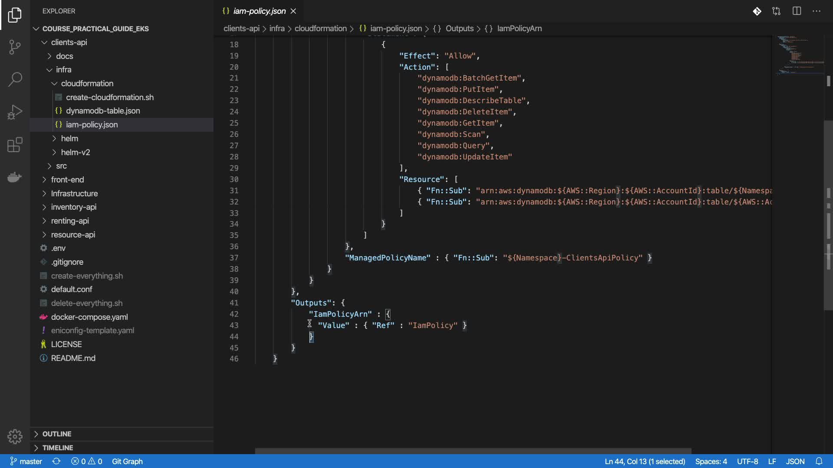
Task: Open the More Actions ellipsis menu
Action: [x=817, y=11]
